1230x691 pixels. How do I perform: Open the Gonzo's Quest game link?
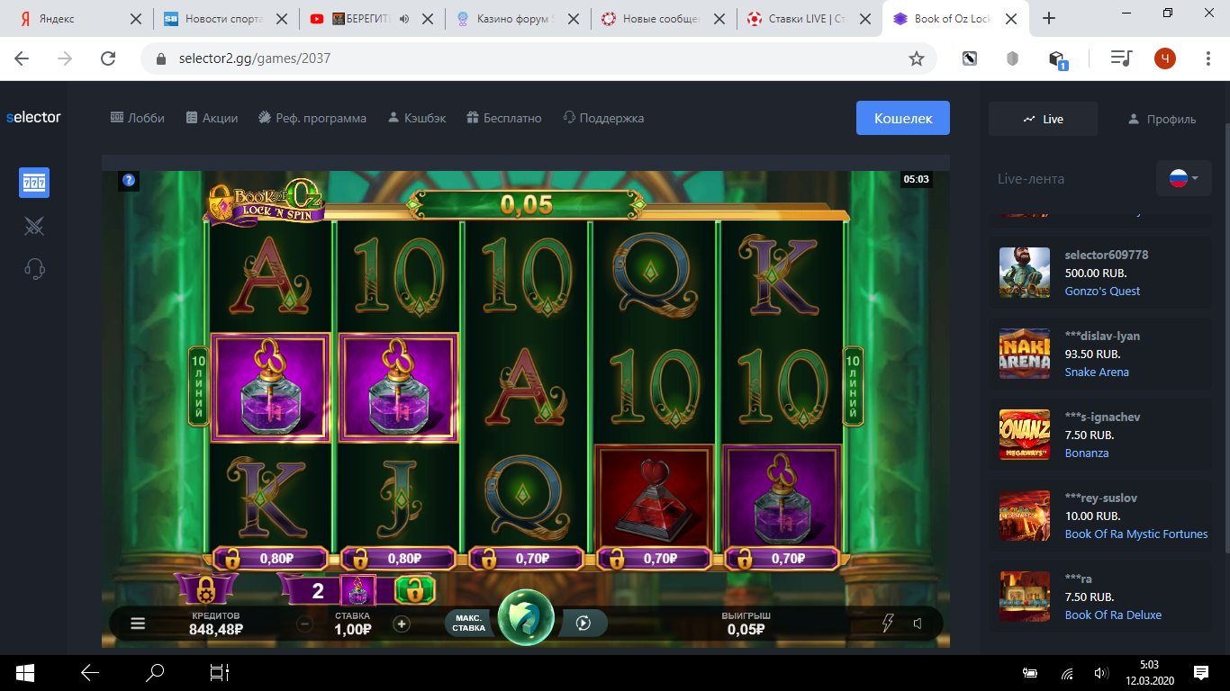coord(1102,291)
